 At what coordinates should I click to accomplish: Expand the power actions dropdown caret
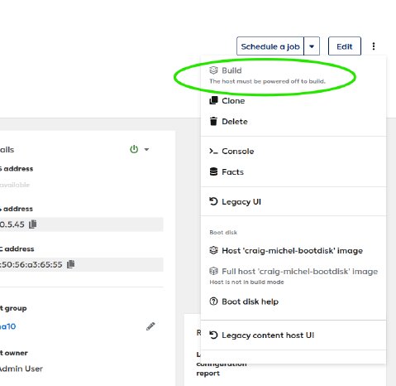[146, 149]
